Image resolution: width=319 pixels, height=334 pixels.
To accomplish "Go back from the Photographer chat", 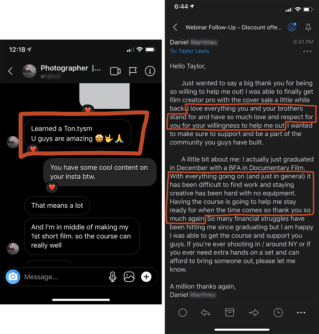I will point(10,71).
